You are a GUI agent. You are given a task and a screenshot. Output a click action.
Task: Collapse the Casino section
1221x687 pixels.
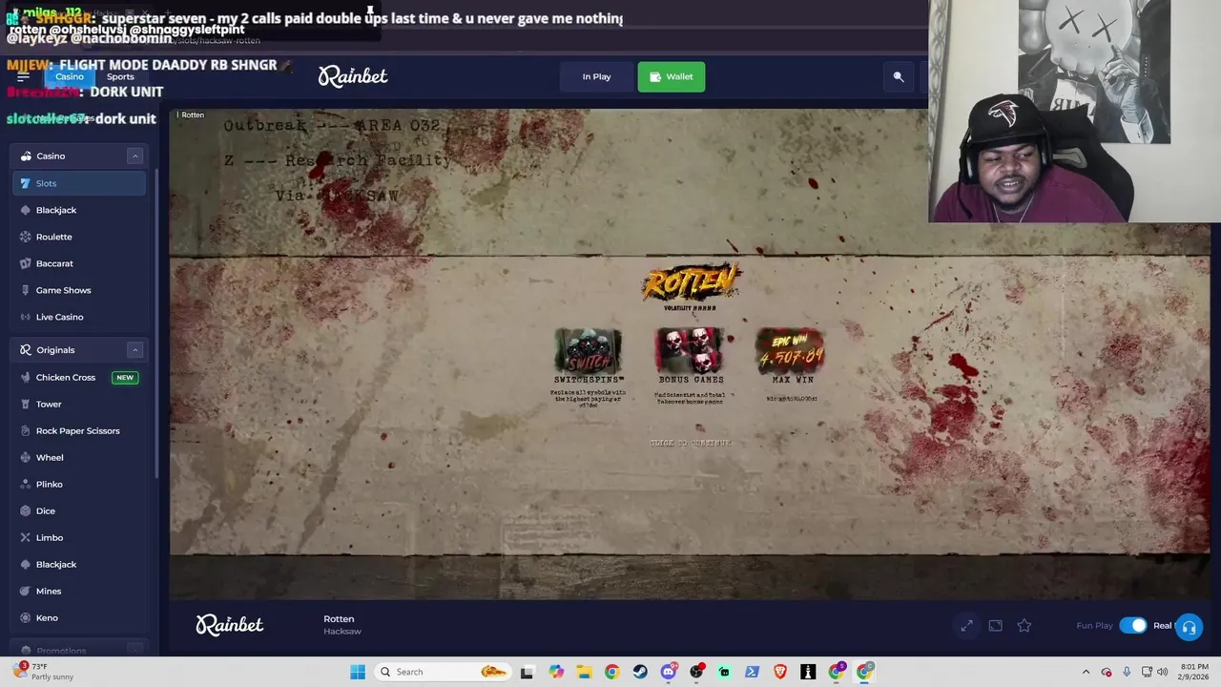135,156
